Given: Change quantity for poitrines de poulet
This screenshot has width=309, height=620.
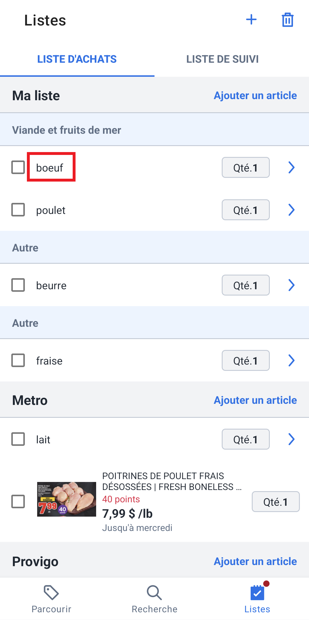Looking at the screenshot, I should [x=276, y=502].
